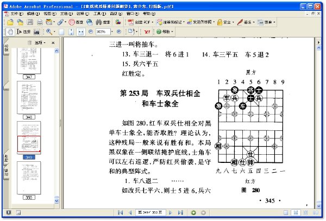The width and height of the screenshot is (326, 221).
Task: Click the full-screen icon in status bar
Action: 9,212
